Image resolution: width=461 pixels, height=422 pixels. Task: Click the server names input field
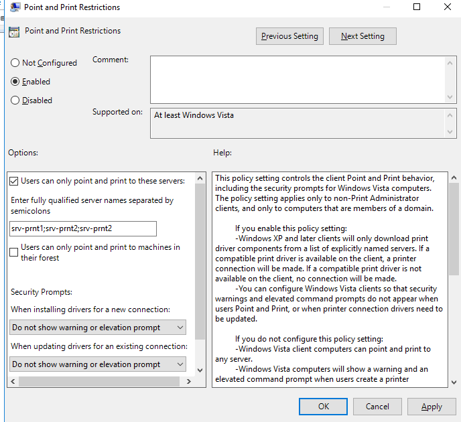(x=83, y=228)
